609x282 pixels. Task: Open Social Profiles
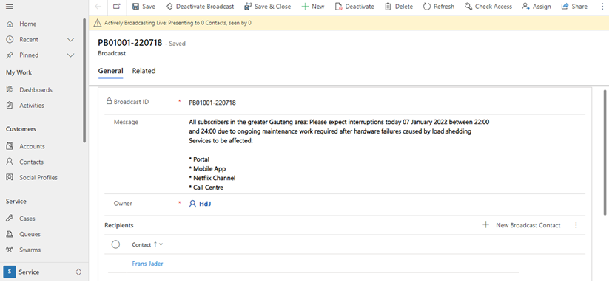point(38,177)
